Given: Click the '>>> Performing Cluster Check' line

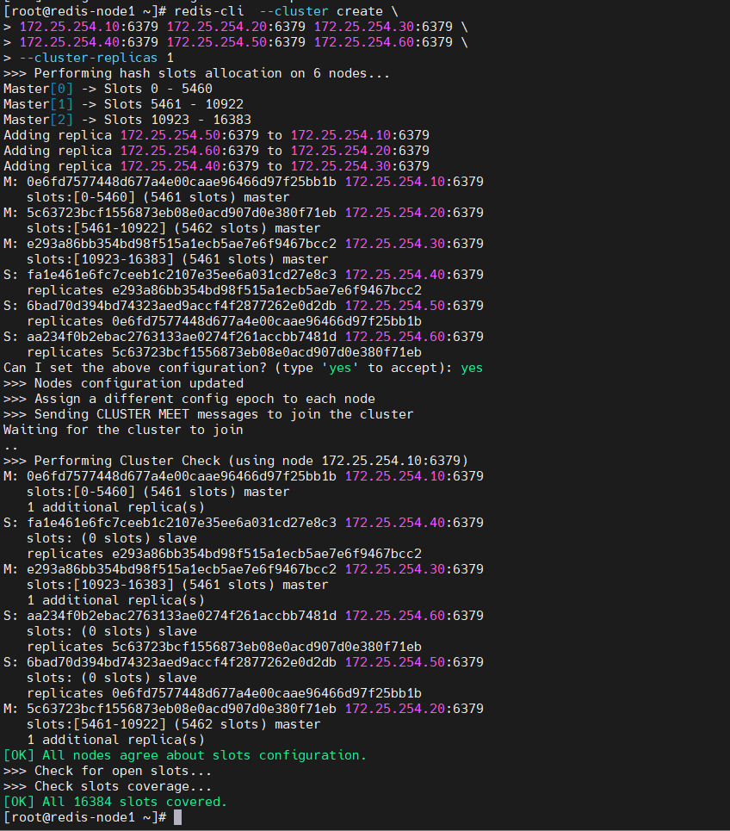Looking at the screenshot, I should pos(236,461).
